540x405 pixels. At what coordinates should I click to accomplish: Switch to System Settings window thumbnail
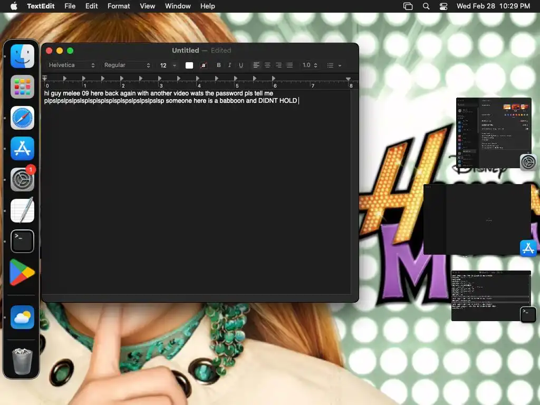click(494, 133)
